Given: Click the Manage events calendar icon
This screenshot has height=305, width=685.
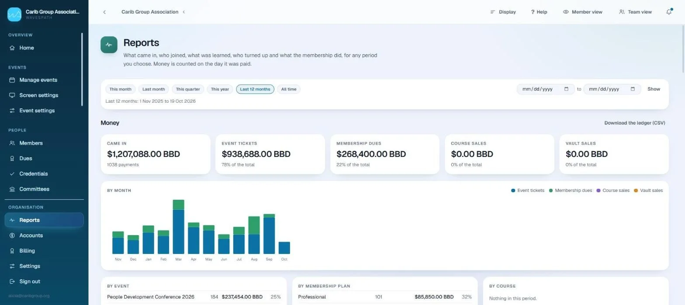Looking at the screenshot, I should coord(12,80).
